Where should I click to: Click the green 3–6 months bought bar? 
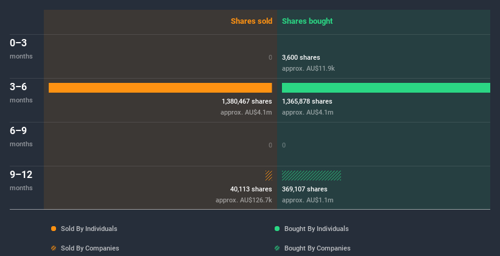pyautogui.click(x=386, y=88)
